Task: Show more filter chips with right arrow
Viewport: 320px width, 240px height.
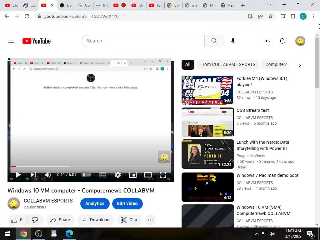Action: click(299, 65)
